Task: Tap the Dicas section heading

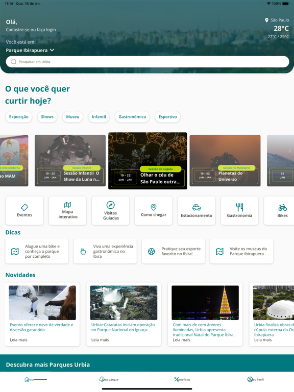Action: tap(13, 233)
